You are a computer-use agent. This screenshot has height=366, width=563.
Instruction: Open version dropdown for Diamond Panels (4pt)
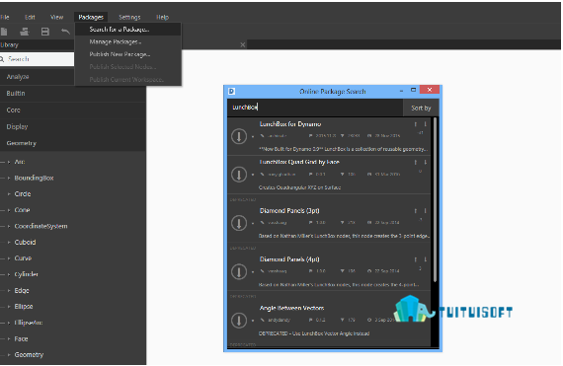(253, 271)
